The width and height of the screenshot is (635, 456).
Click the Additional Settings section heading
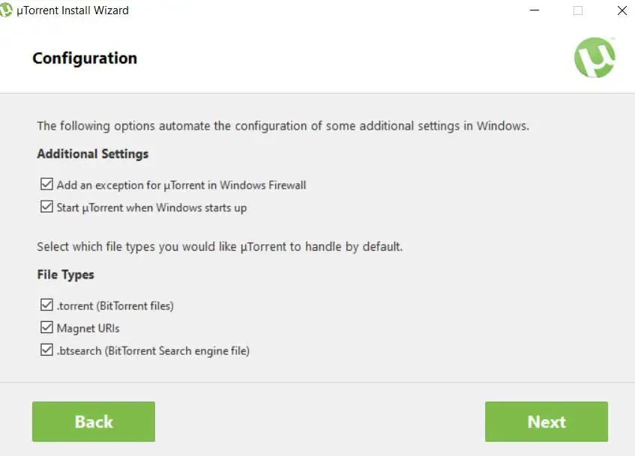[x=93, y=154]
